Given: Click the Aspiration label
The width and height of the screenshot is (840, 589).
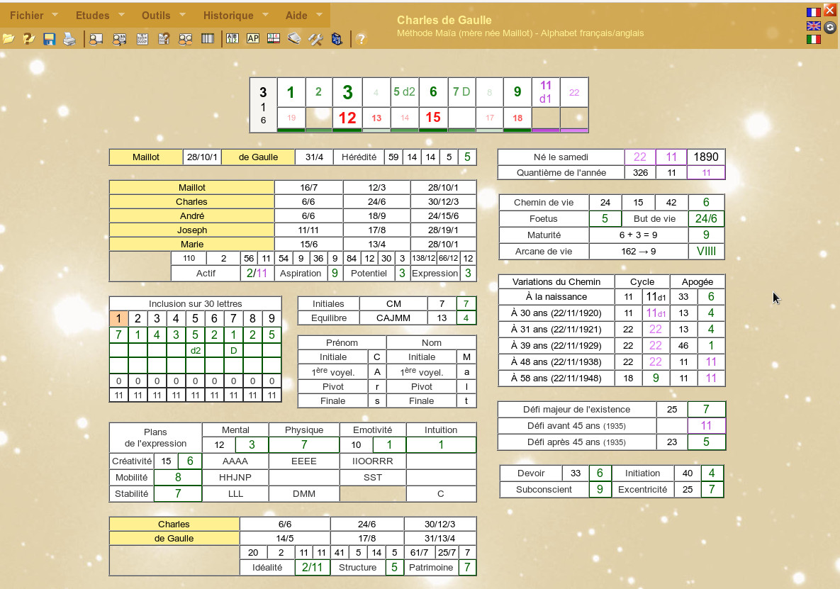Looking at the screenshot, I should tap(301, 273).
